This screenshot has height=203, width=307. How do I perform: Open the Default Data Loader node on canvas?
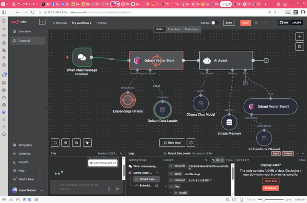click(x=163, y=109)
